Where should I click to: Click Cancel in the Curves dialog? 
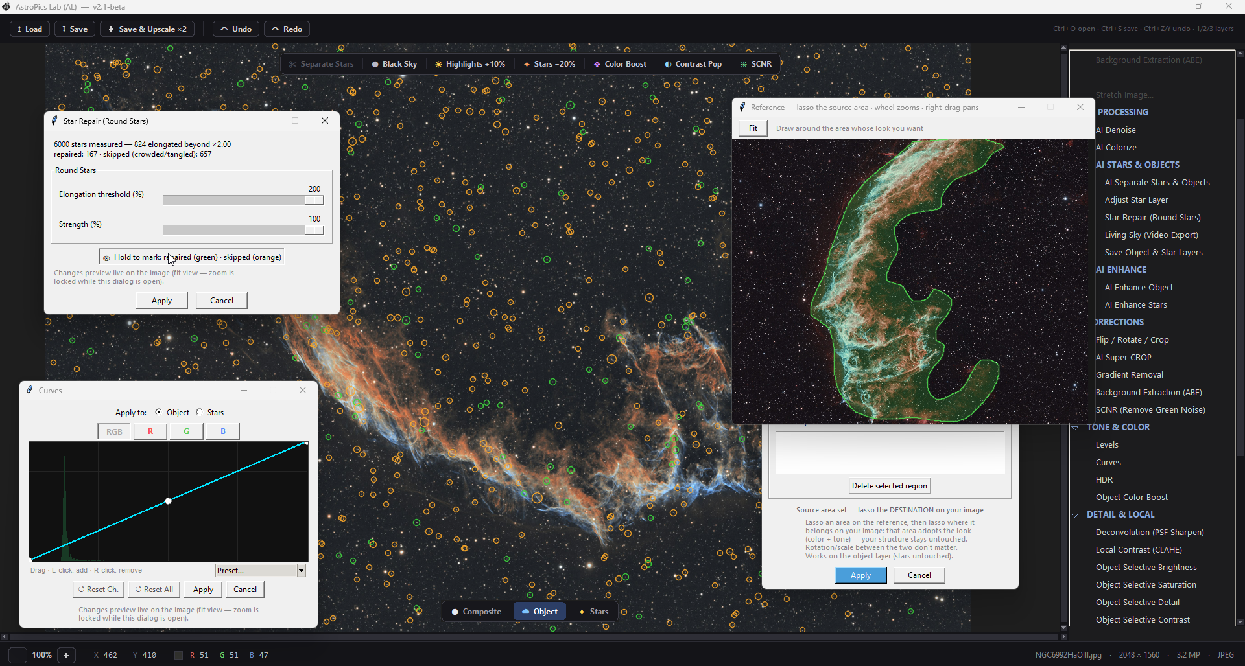tap(245, 590)
